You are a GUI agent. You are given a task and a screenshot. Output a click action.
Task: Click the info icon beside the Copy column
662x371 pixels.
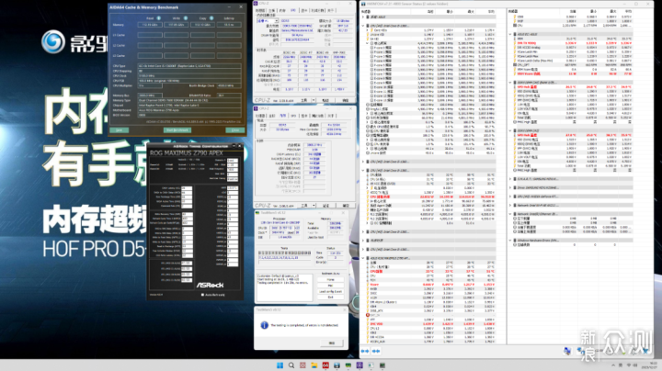tap(211, 18)
